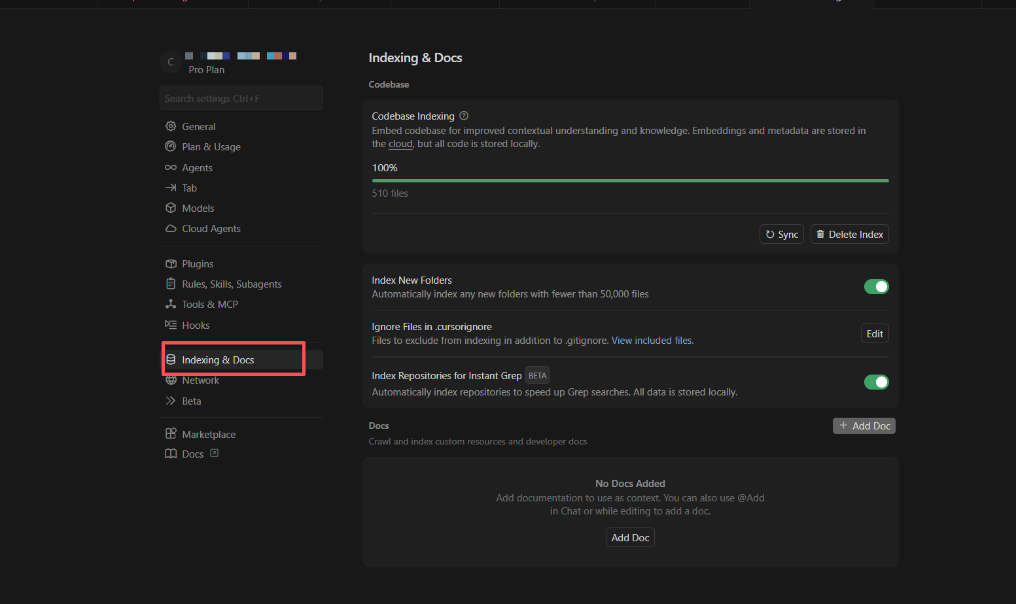1016x604 pixels.
Task: Go to Rules, Skills, Subagents settings
Action: tap(232, 284)
